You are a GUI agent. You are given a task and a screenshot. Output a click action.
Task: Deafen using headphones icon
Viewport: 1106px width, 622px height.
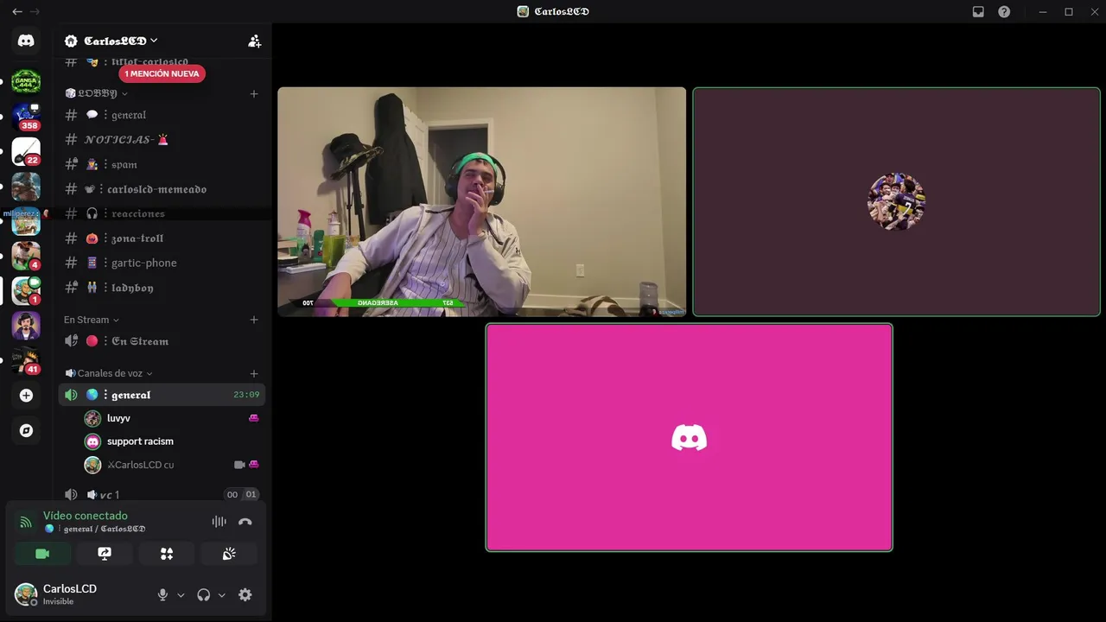point(204,594)
